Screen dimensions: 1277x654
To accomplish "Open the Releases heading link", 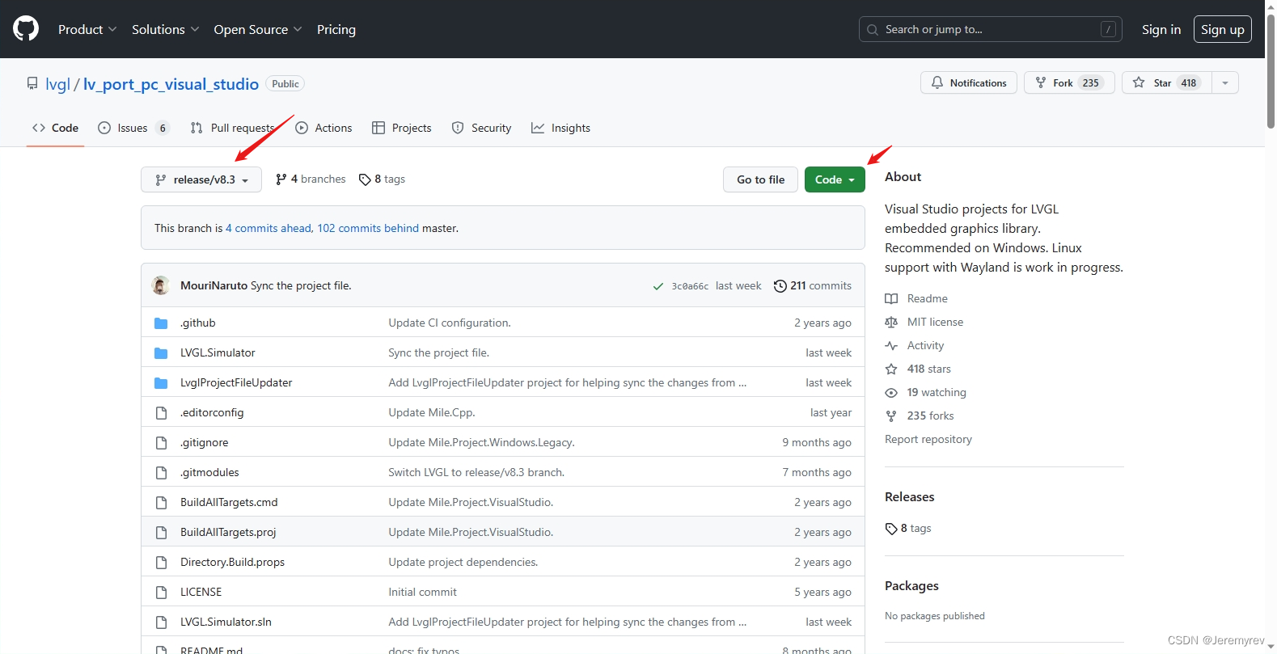I will tap(910, 496).
